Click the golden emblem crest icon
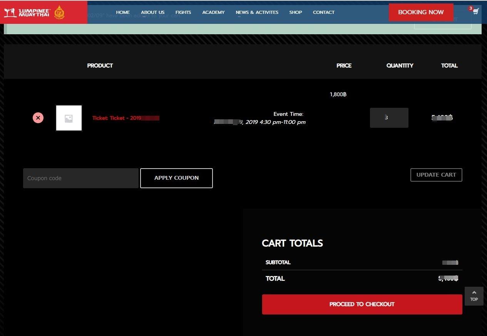The image size is (487, 336). 59,12
